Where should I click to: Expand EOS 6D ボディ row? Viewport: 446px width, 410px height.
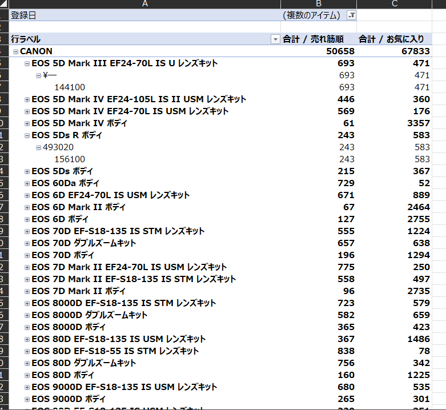[x=27, y=219]
